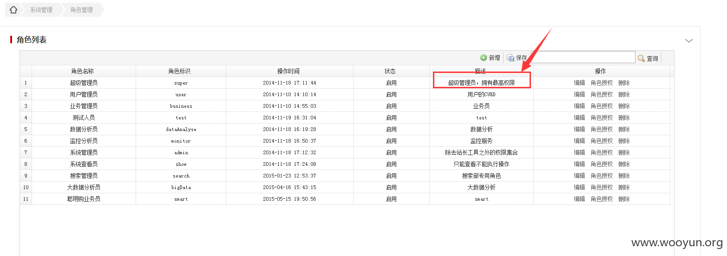Select the 'bigData' identifier cell
The image size is (727, 256).
point(181,187)
